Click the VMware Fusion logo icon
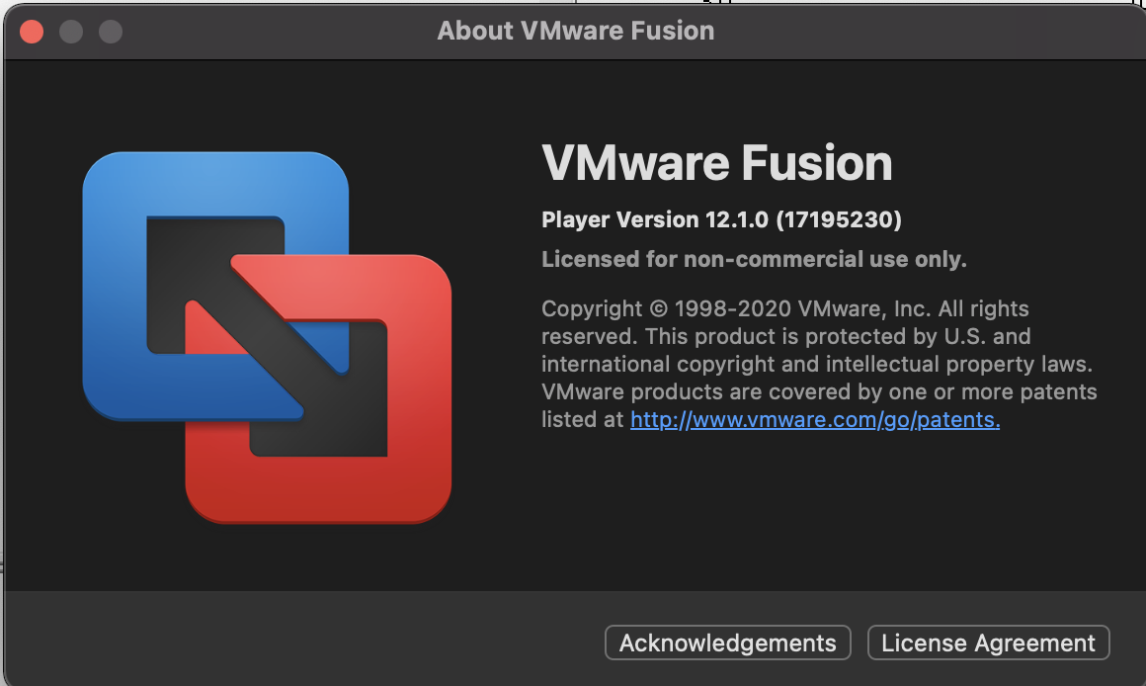The width and height of the screenshot is (1146, 686). pyautogui.click(x=267, y=337)
